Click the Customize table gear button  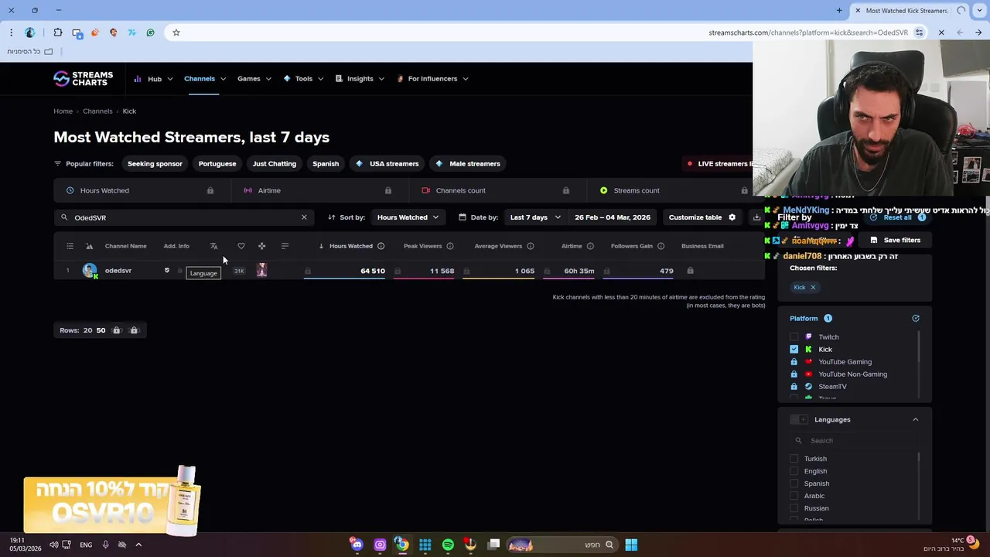point(702,217)
